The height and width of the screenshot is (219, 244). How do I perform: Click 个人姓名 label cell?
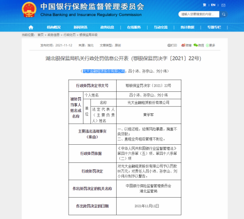100,95
